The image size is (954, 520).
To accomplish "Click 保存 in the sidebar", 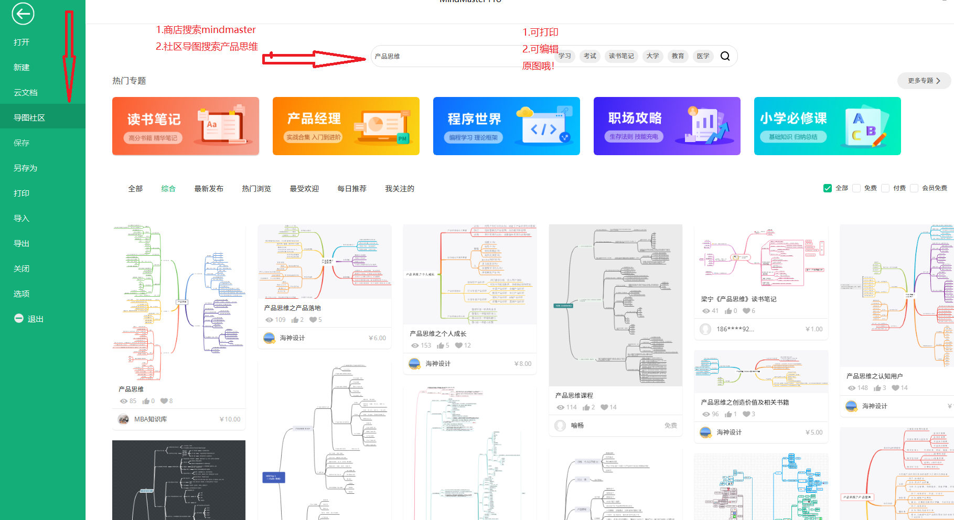I will click(x=42, y=143).
